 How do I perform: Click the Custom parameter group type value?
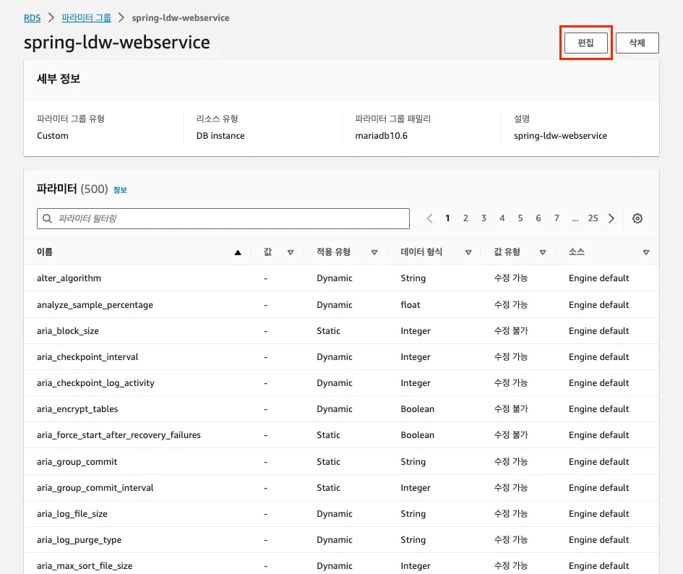point(53,135)
